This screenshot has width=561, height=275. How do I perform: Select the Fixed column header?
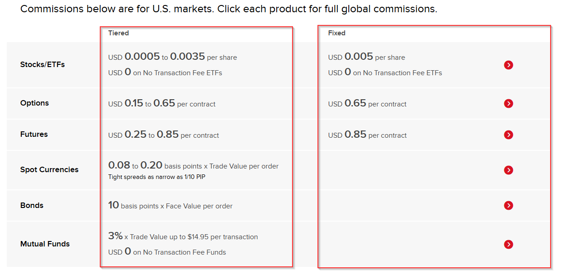(x=337, y=33)
